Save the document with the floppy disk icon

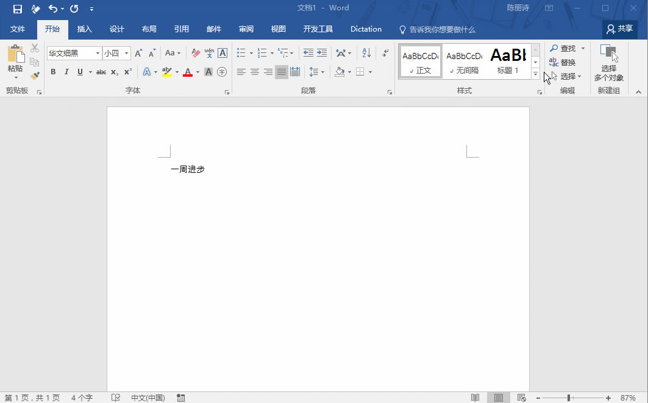(x=17, y=9)
